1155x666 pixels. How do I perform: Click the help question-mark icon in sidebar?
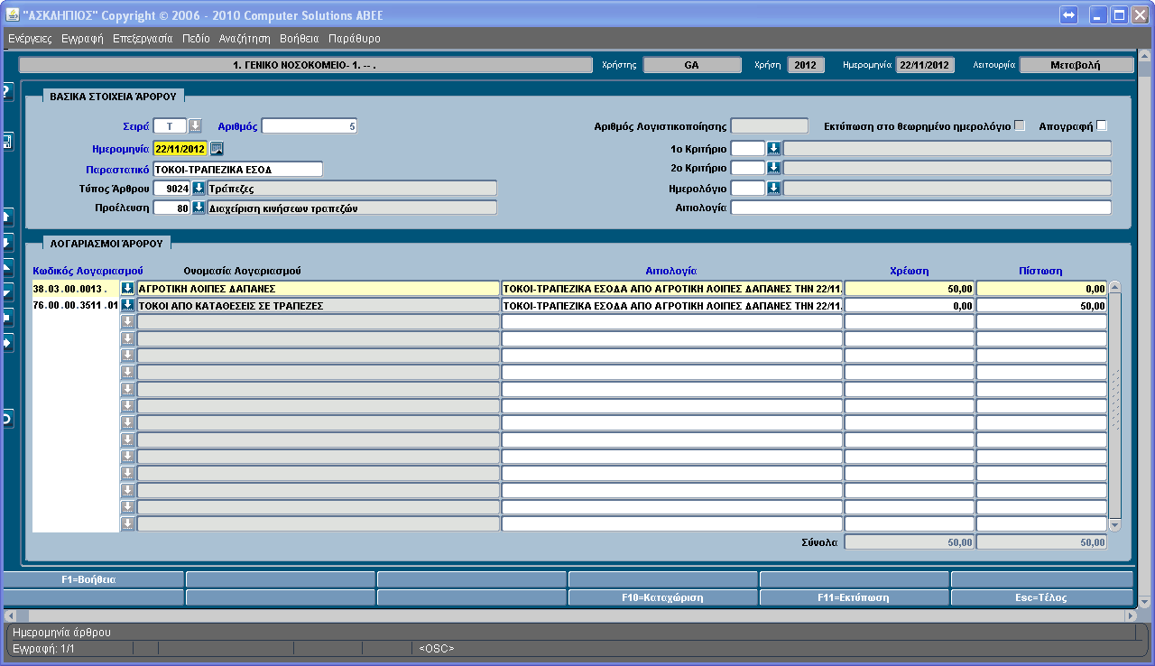pyautogui.click(x=5, y=92)
